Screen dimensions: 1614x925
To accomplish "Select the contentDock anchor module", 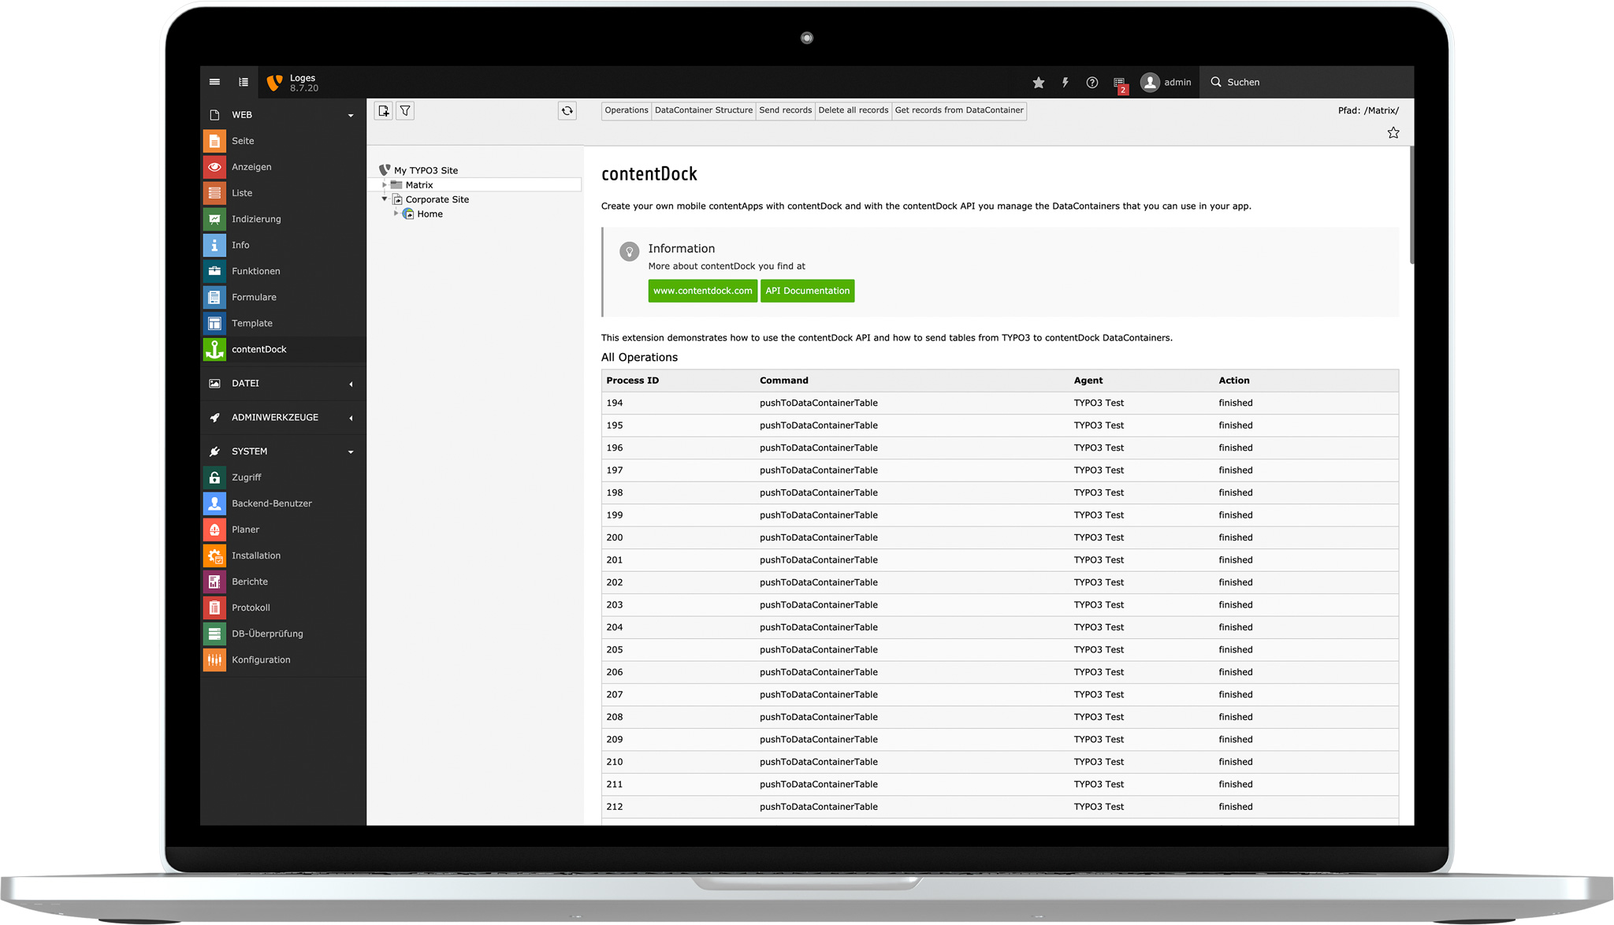I will tap(282, 349).
